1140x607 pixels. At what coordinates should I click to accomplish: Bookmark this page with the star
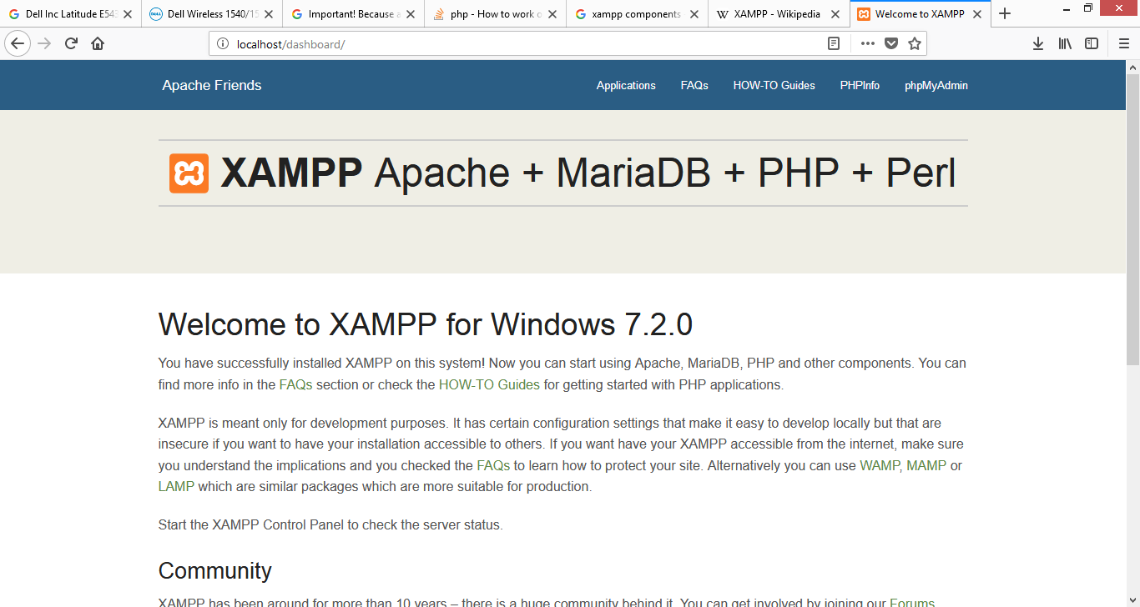coord(915,43)
